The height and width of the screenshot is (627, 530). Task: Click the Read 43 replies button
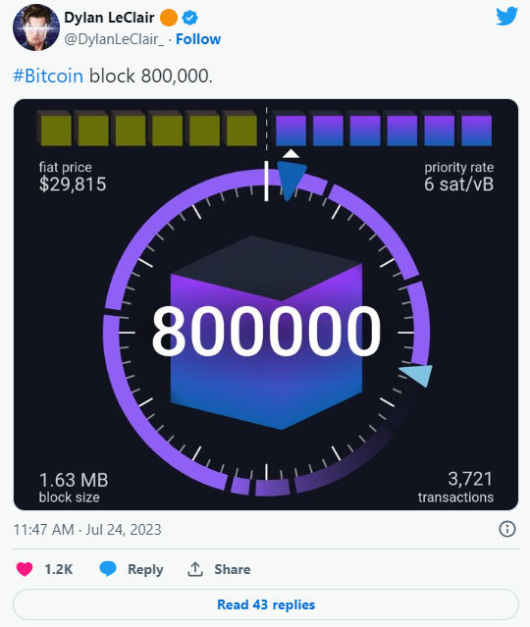[266, 604]
